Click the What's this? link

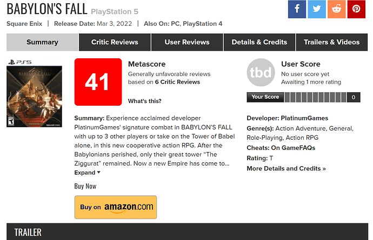(144, 101)
